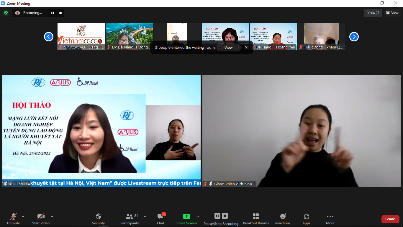This screenshot has width=403, height=227.
Task: Select Hải dương participant thumbnail
Action: tap(322, 37)
